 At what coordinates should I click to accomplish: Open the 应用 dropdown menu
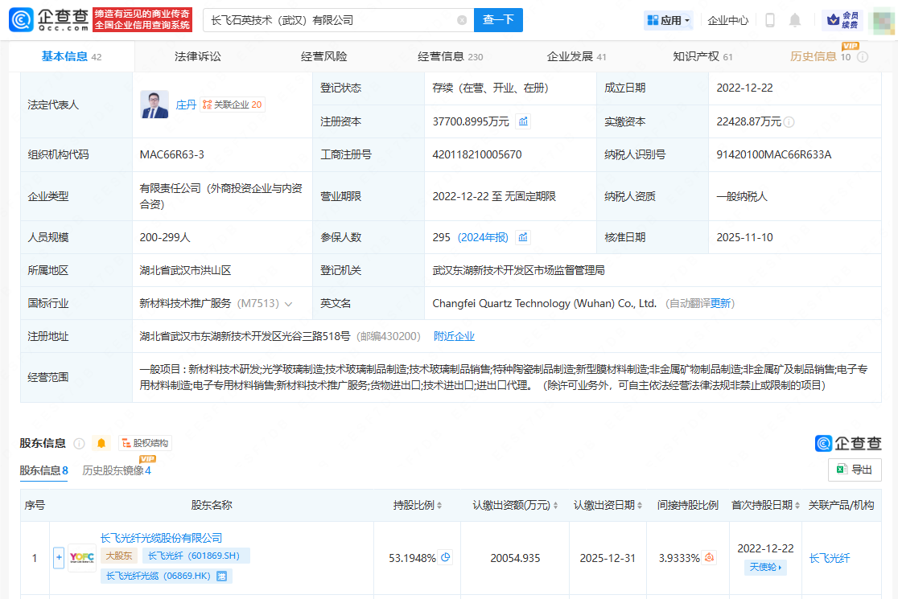click(668, 20)
